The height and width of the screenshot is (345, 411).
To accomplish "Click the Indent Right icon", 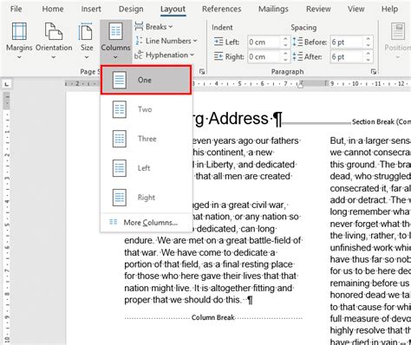I will point(219,56).
